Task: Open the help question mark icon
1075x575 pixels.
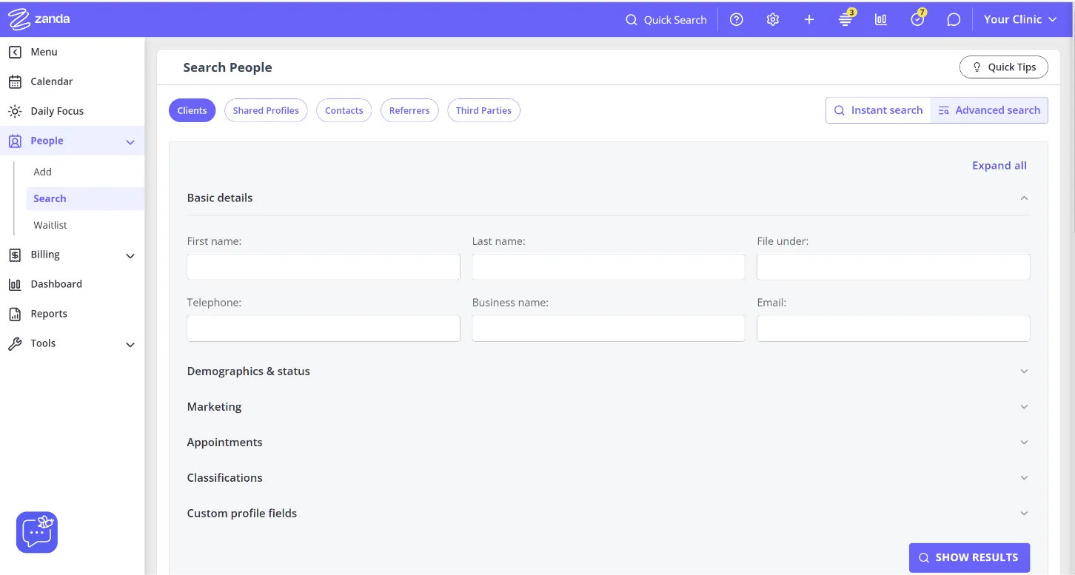Action: click(736, 20)
